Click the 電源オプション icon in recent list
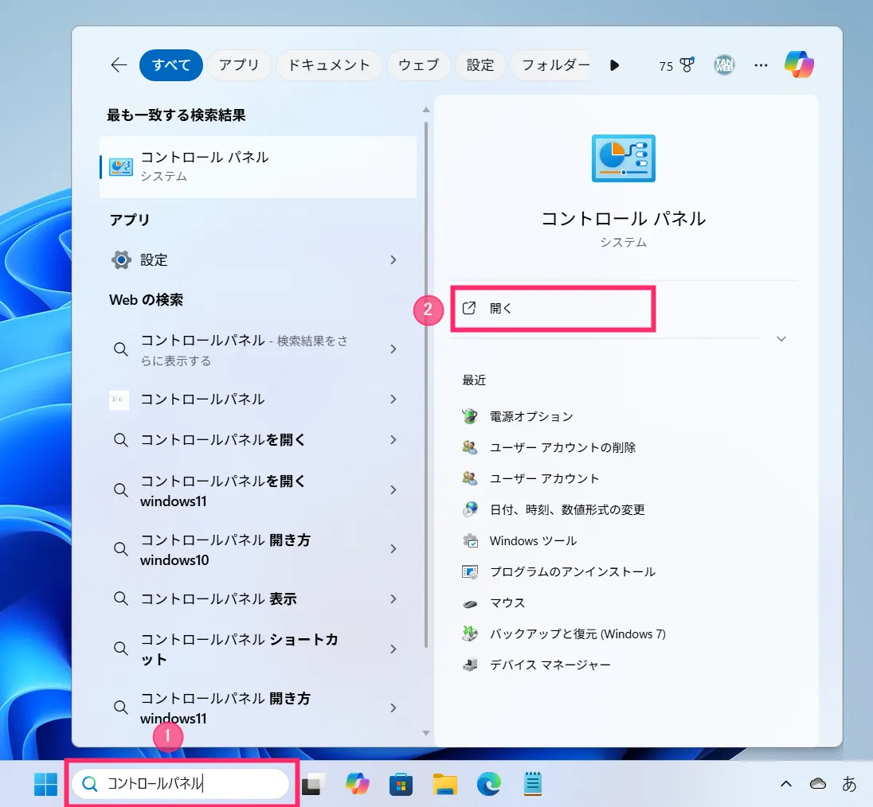Viewport: 873px width, 807px height. pyautogui.click(x=470, y=416)
